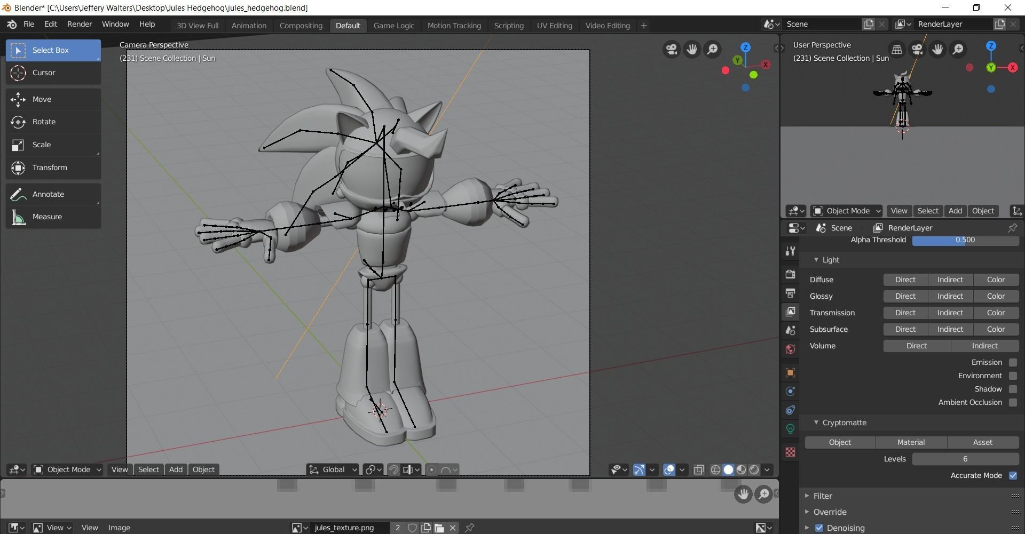Open the Physics properties tab icon
The width and height of the screenshot is (1025, 534).
point(791,391)
